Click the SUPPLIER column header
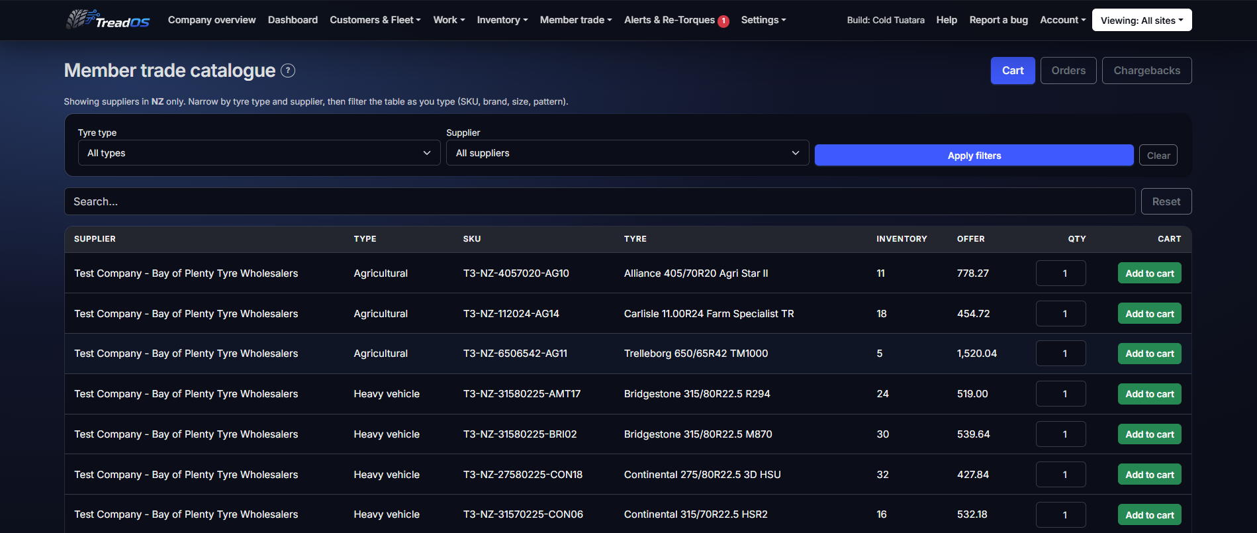 coord(95,239)
